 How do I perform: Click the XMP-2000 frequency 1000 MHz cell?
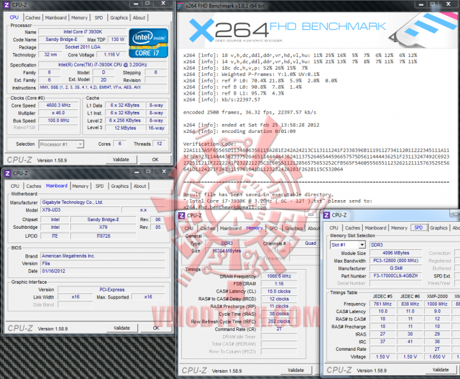(x=437, y=304)
